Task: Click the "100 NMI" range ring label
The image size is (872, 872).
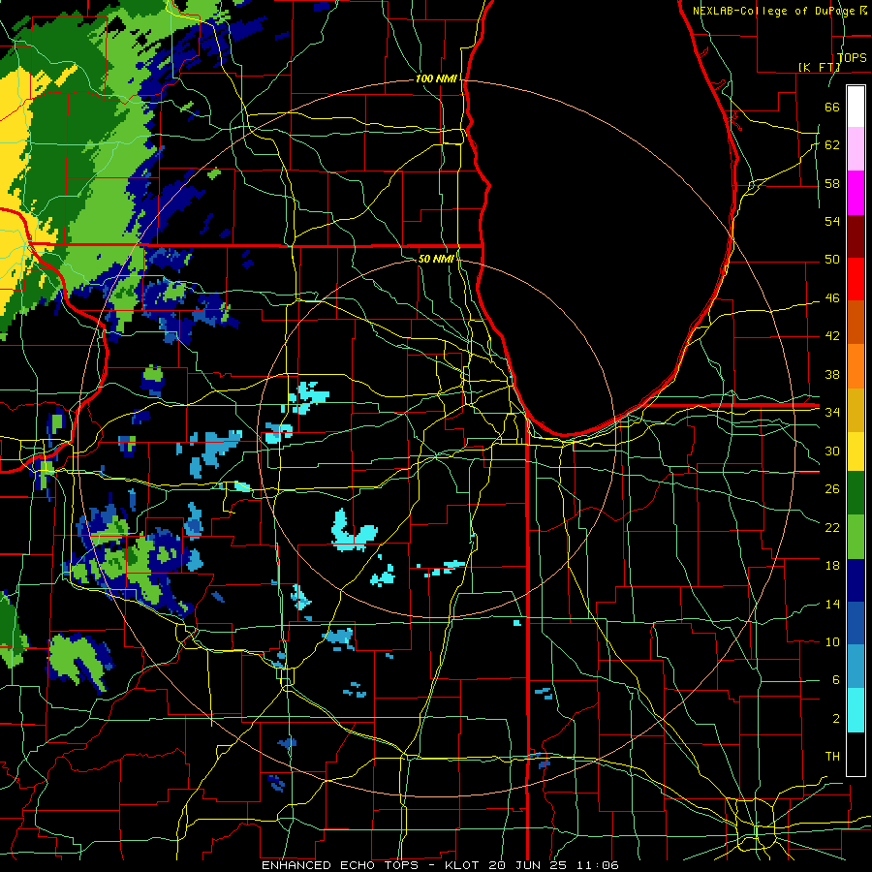Action: click(436, 79)
